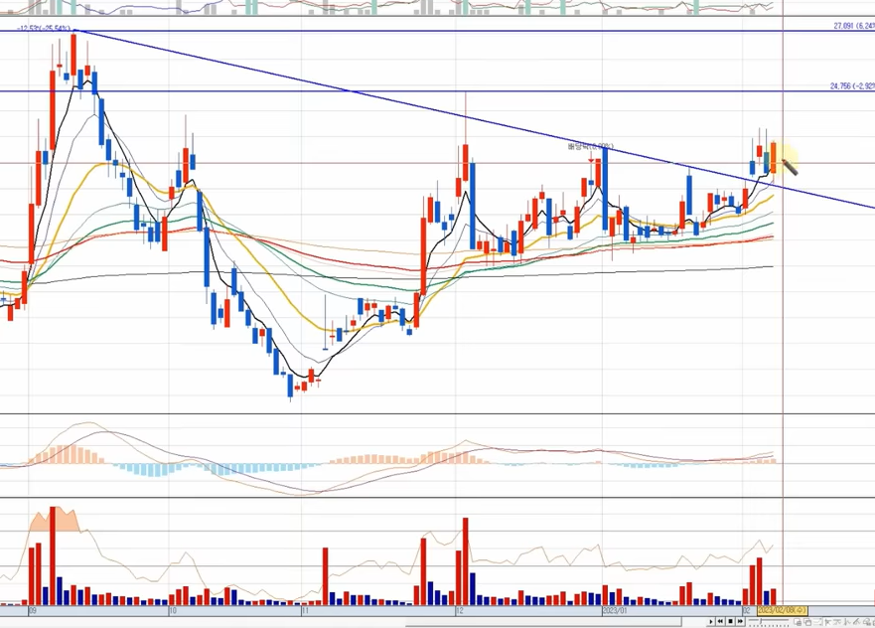Screen dimensions: 875x628
Task: Click the month 09 date axis label
Action: click(33, 611)
